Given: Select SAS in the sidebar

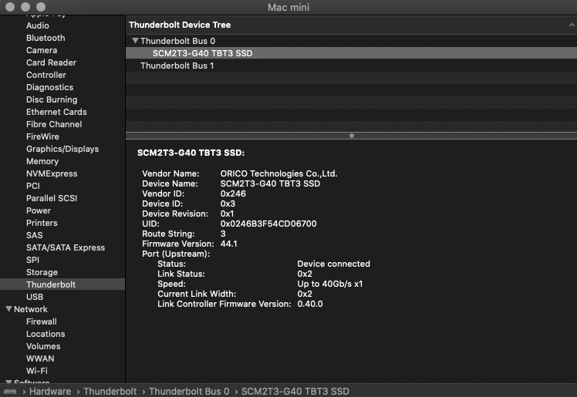Looking at the screenshot, I should pos(35,235).
